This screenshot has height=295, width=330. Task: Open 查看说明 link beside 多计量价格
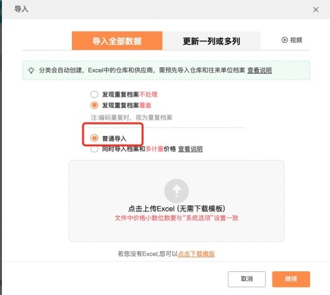tap(190, 149)
